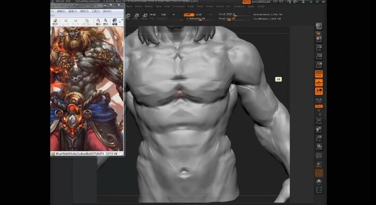Screen dimensions: 376x205
Task: Toggle the orange Persp perspective button
Action: point(318,74)
